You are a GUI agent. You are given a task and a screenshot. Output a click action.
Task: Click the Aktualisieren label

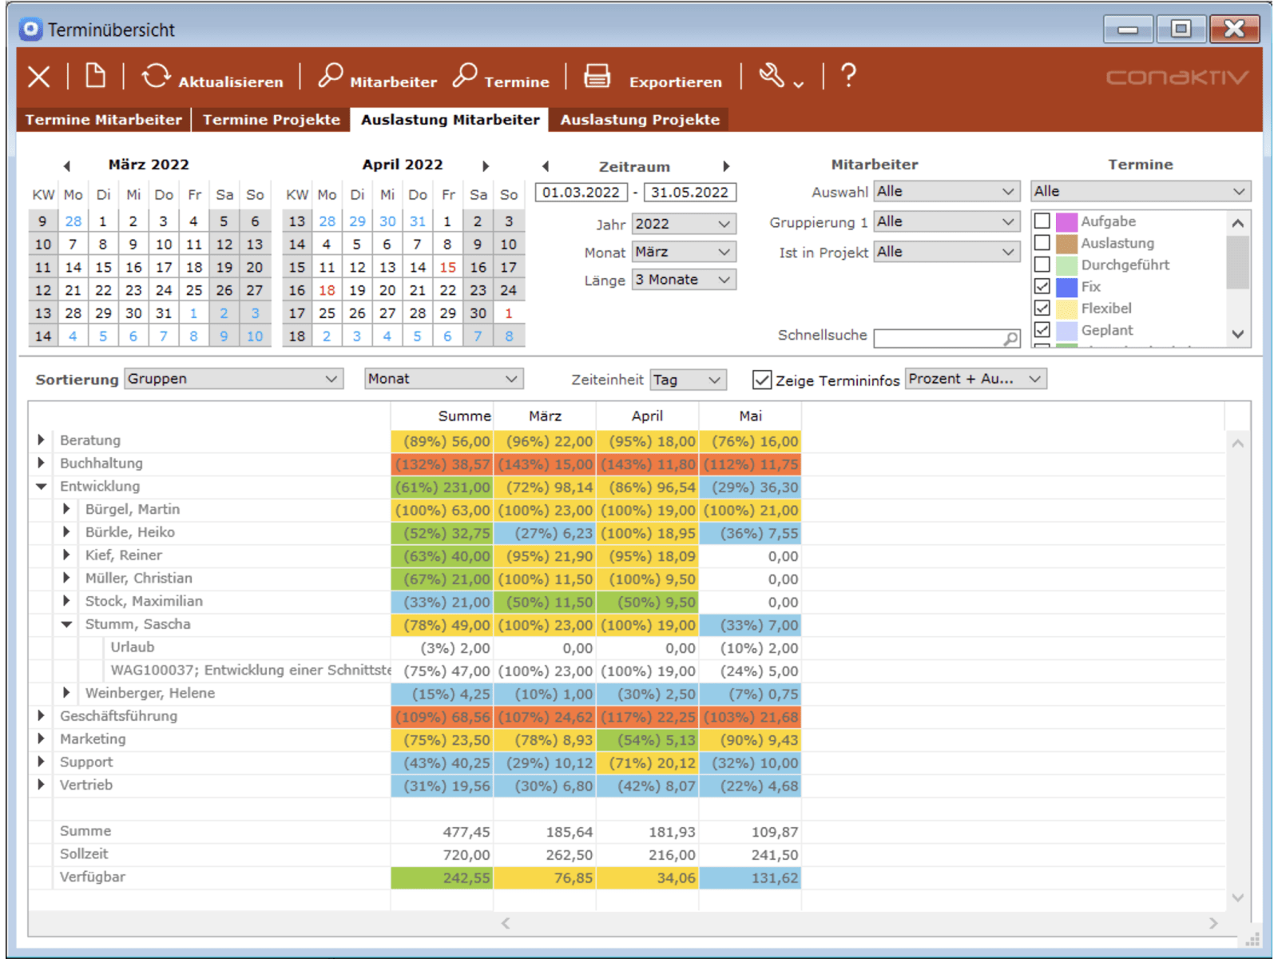point(231,82)
